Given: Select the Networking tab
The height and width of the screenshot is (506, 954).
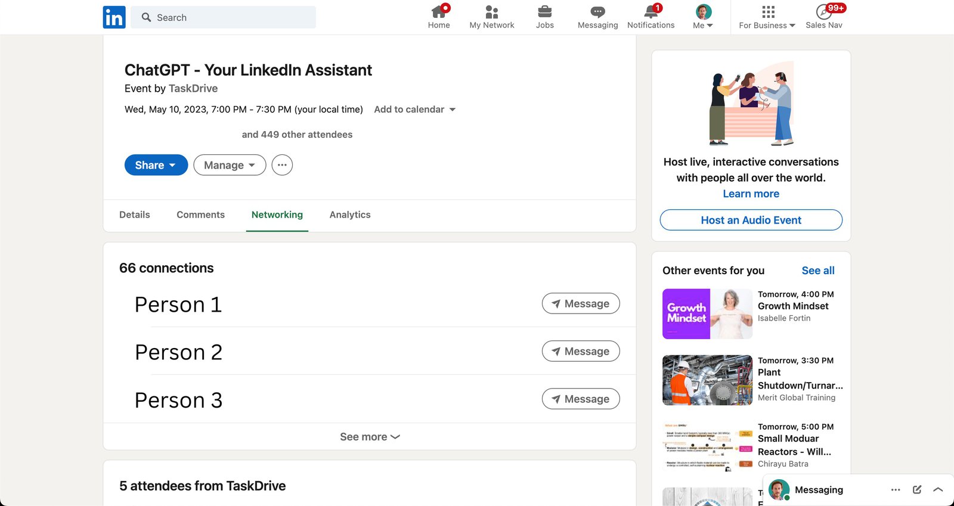Looking at the screenshot, I should (277, 215).
